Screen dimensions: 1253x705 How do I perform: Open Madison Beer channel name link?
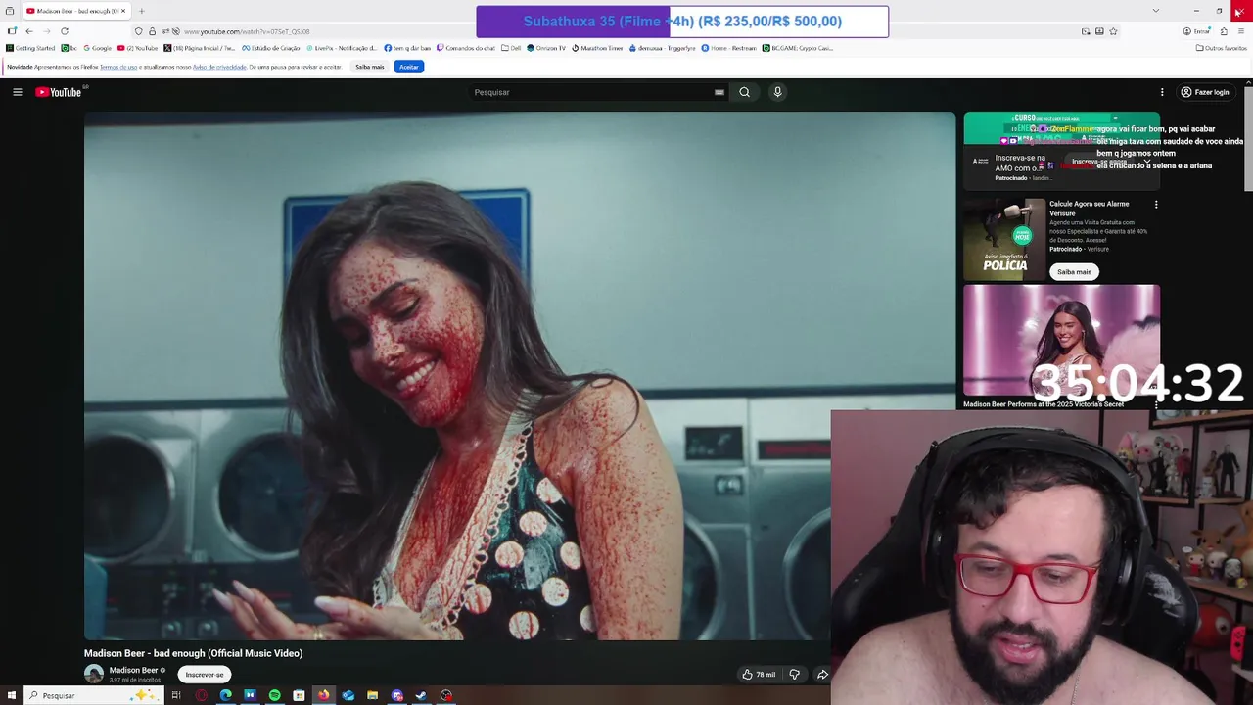pos(133,670)
